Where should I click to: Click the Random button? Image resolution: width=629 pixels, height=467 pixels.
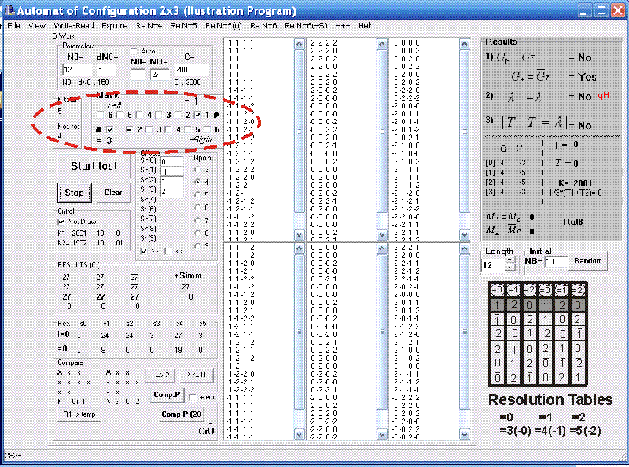pos(587,261)
